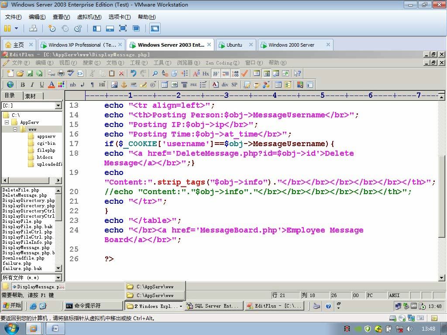Image resolution: width=447 pixels, height=335 pixels.
Task: Click the VMware Send Ctrl+Alt+Del keys icon
Action: 33,28
